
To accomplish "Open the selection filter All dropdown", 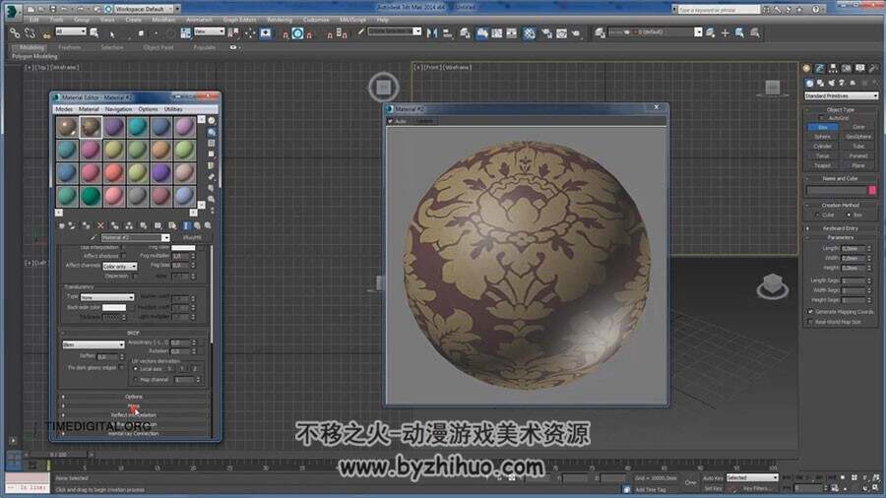I will click(x=71, y=31).
